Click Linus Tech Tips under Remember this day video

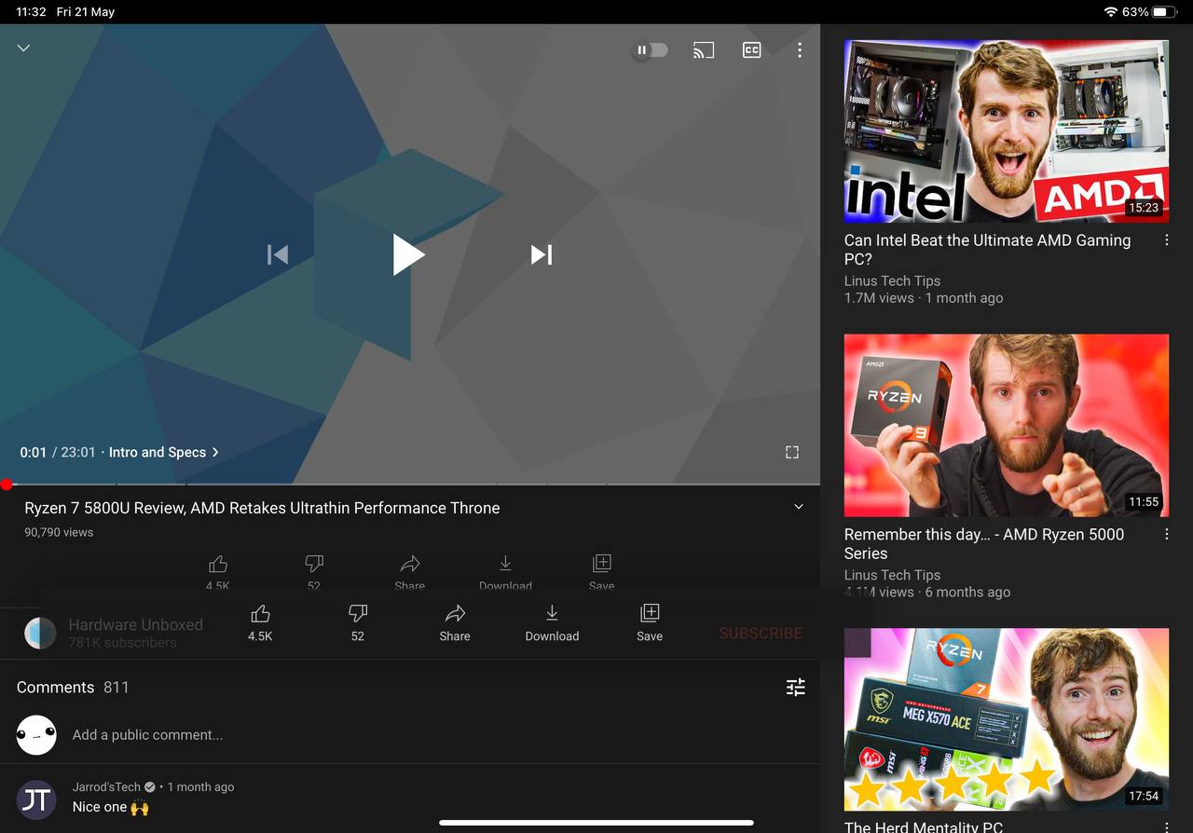coord(892,575)
